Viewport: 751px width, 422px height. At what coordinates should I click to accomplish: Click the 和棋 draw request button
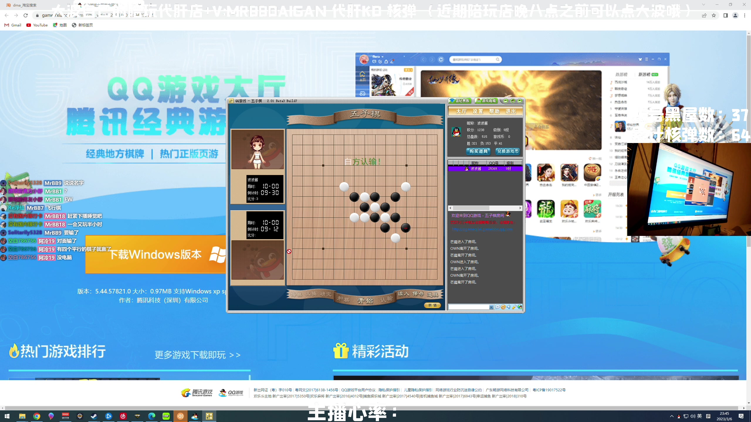pos(343,299)
